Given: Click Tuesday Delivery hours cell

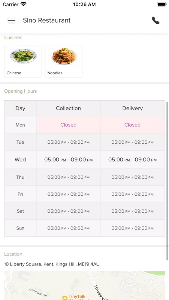Looking at the screenshot, I should point(132,142).
